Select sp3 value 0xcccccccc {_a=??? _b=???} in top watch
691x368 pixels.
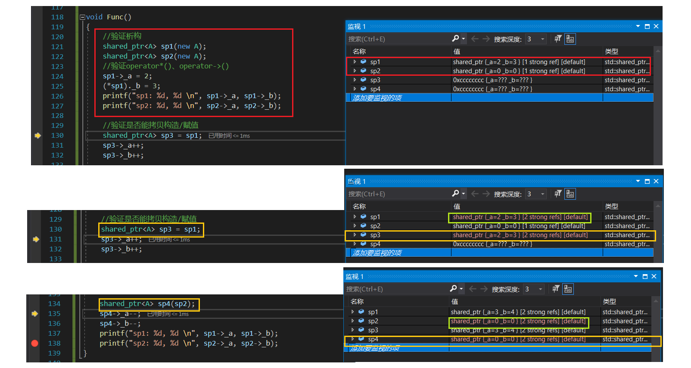click(x=492, y=80)
